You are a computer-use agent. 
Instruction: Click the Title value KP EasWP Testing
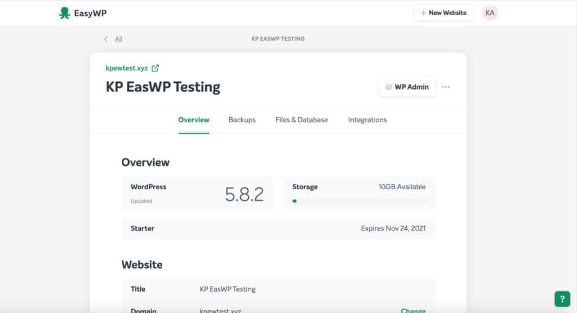[228, 289]
